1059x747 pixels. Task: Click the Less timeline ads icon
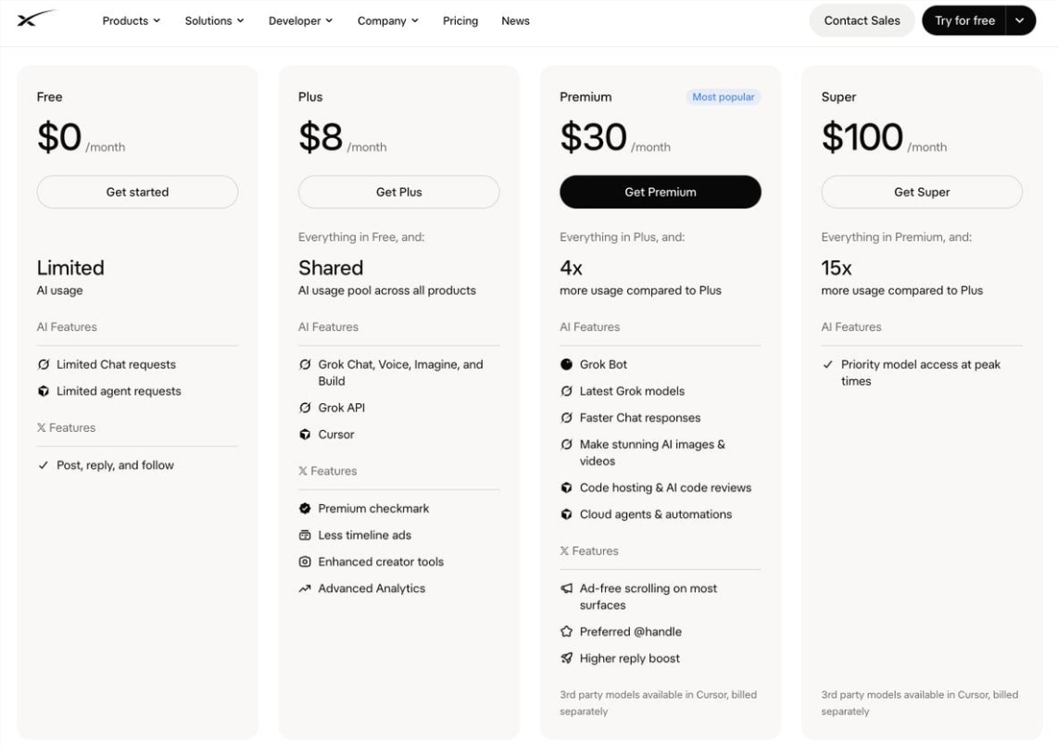pos(305,535)
